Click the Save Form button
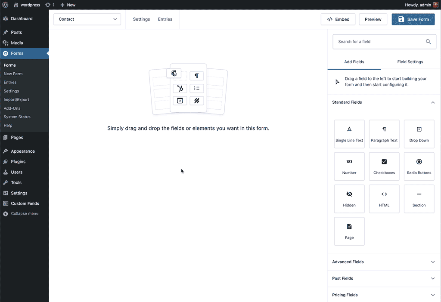 (413, 19)
